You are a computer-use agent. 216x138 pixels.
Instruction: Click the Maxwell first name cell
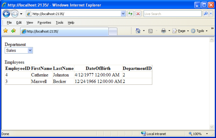tap(41, 81)
